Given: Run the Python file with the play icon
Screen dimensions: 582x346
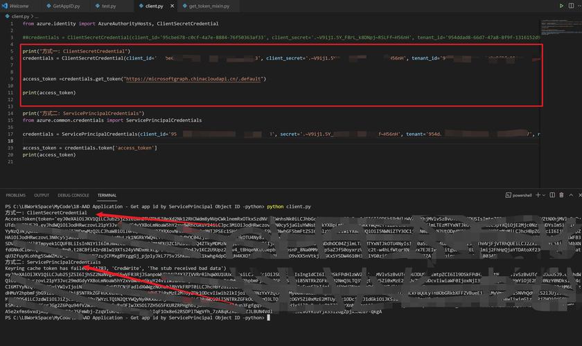Looking at the screenshot, I should pyautogui.click(x=561, y=6).
